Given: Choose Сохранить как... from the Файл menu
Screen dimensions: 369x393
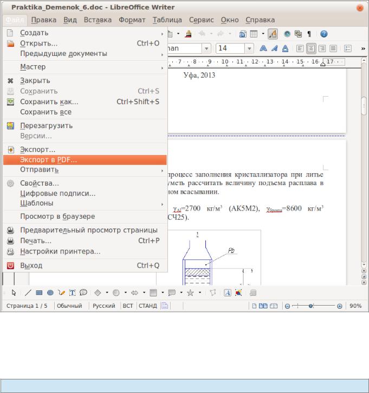Looking at the screenshot, I should [85, 102].
